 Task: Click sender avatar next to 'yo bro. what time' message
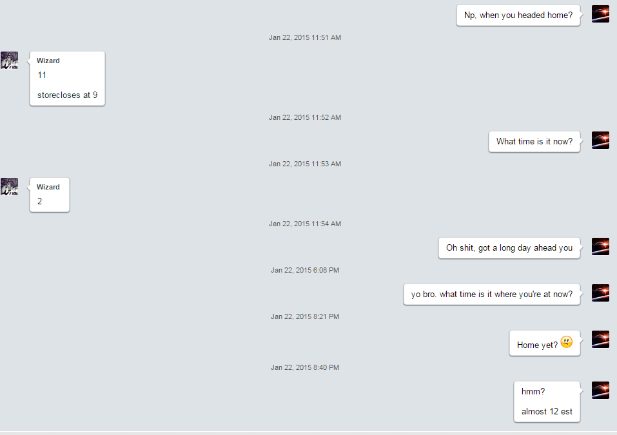600,293
